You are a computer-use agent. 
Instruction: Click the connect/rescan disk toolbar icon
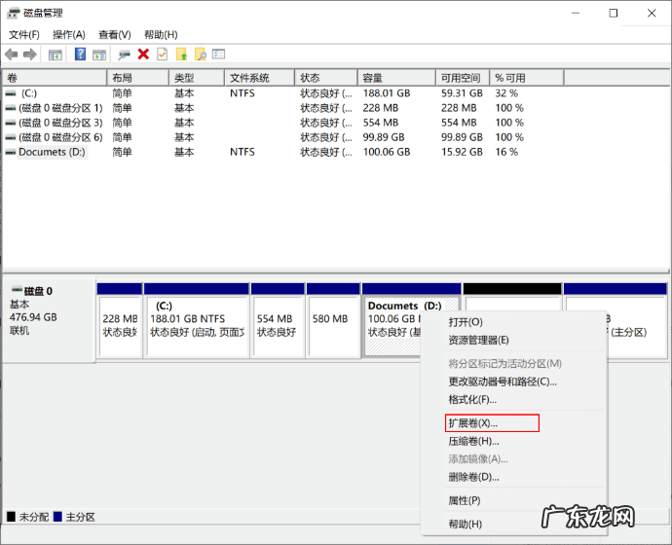point(125,54)
